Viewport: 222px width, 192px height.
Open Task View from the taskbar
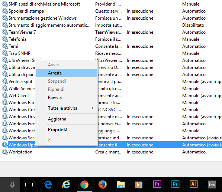(x=29, y=185)
